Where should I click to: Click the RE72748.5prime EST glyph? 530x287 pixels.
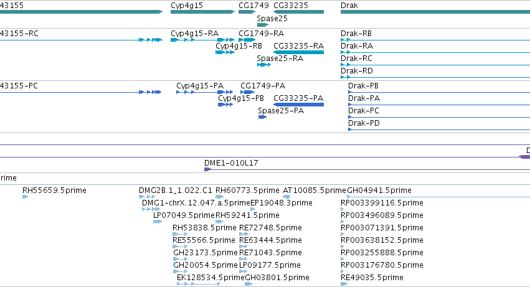[244, 234]
